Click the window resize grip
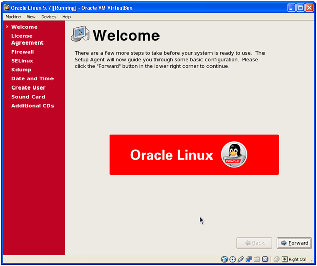This screenshot has width=317, height=266. tap(312, 261)
